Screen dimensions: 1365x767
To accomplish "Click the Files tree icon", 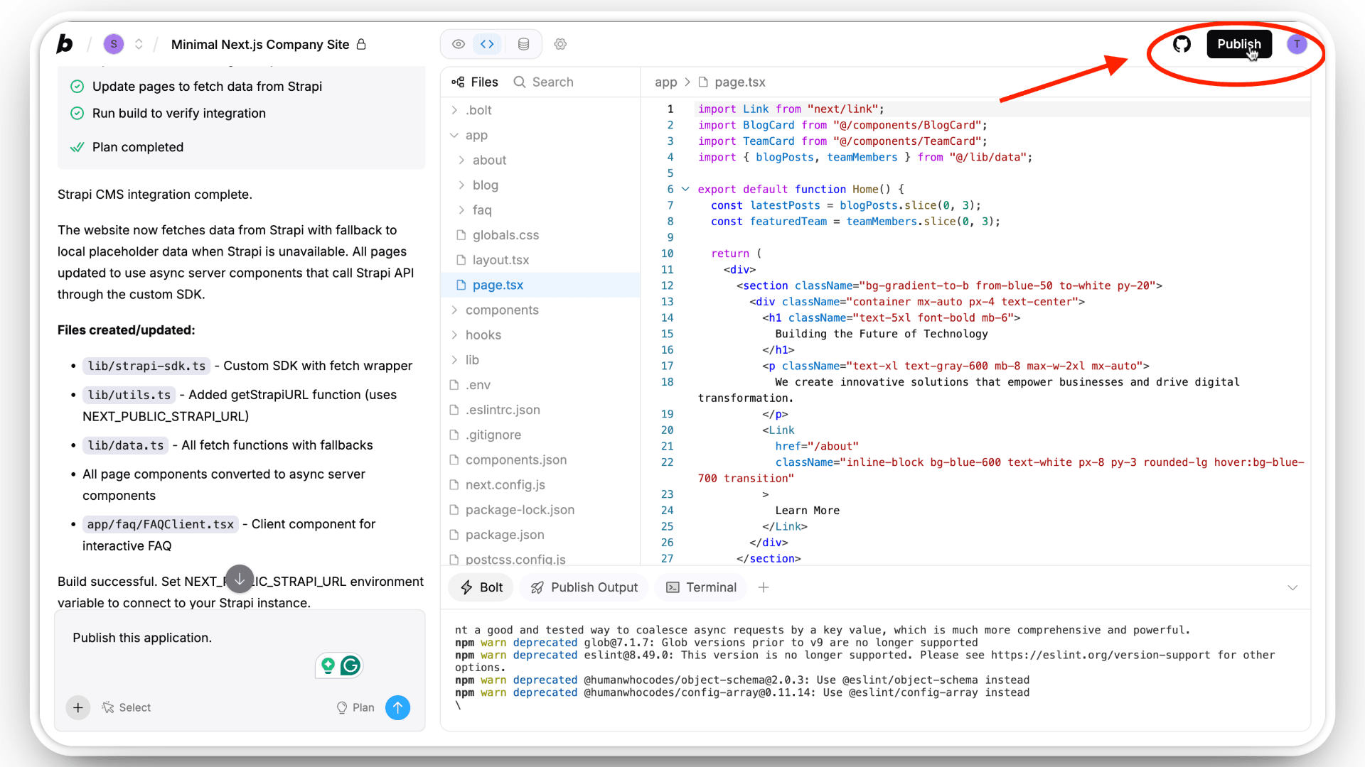I will click(x=458, y=82).
